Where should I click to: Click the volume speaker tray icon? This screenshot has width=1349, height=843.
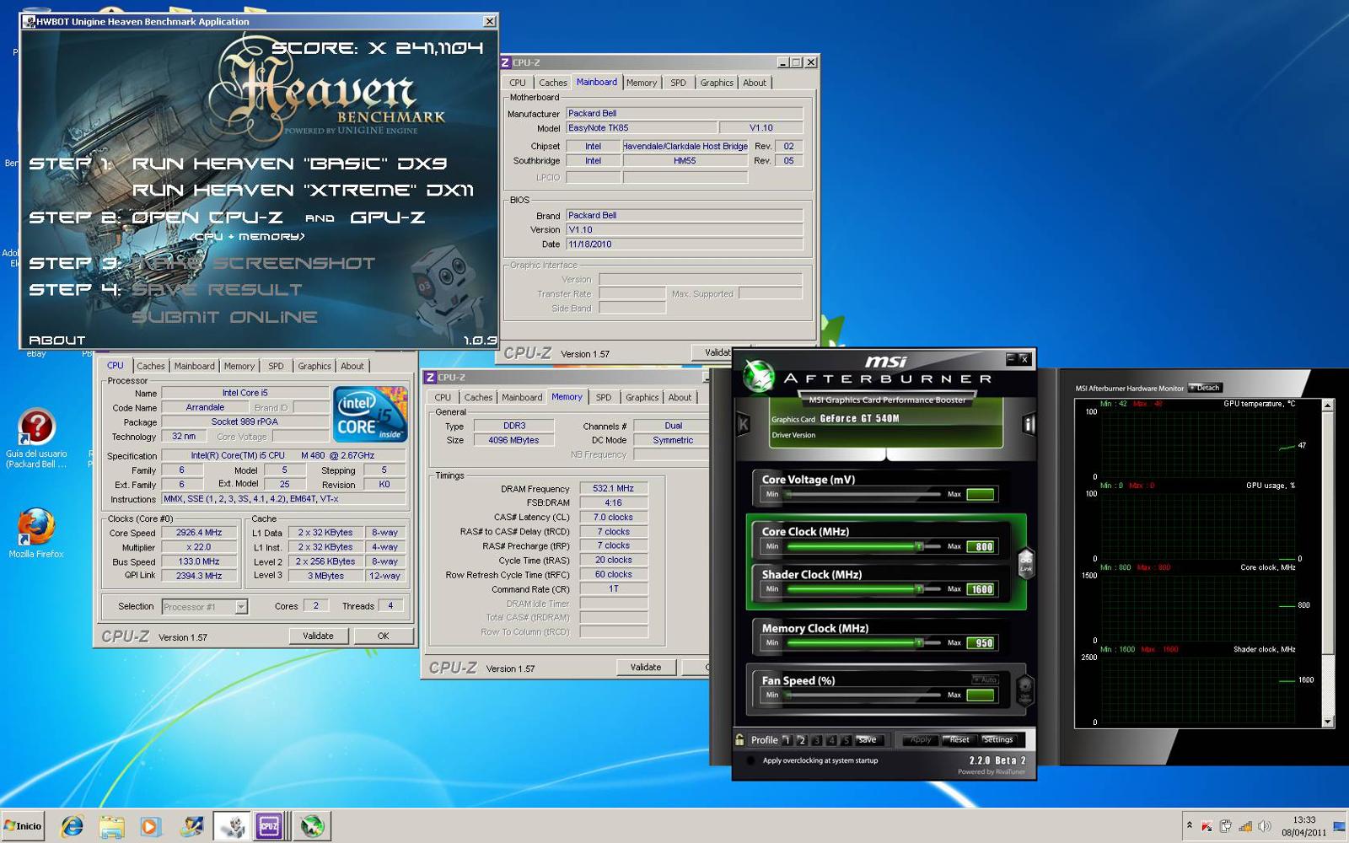(1264, 826)
